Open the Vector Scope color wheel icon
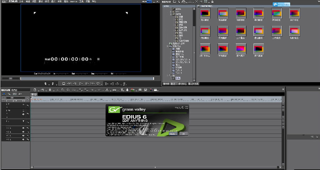320x170 pixels. tap(151, 90)
